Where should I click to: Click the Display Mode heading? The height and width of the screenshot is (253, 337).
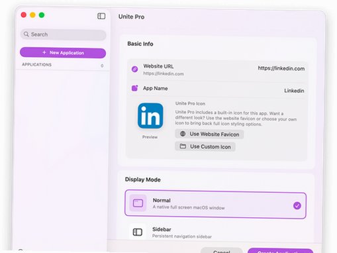(143, 179)
